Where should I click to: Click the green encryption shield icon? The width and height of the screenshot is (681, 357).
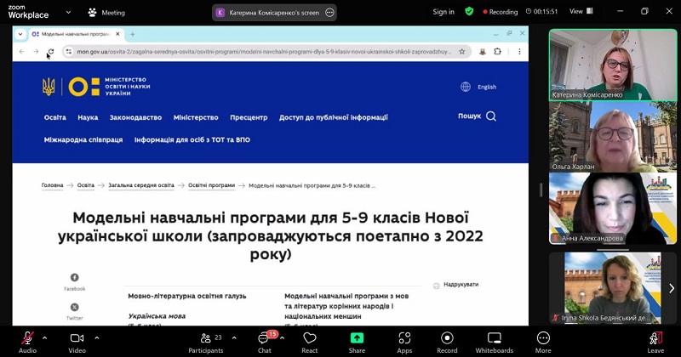(469, 12)
